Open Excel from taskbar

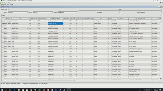click(39, 90)
